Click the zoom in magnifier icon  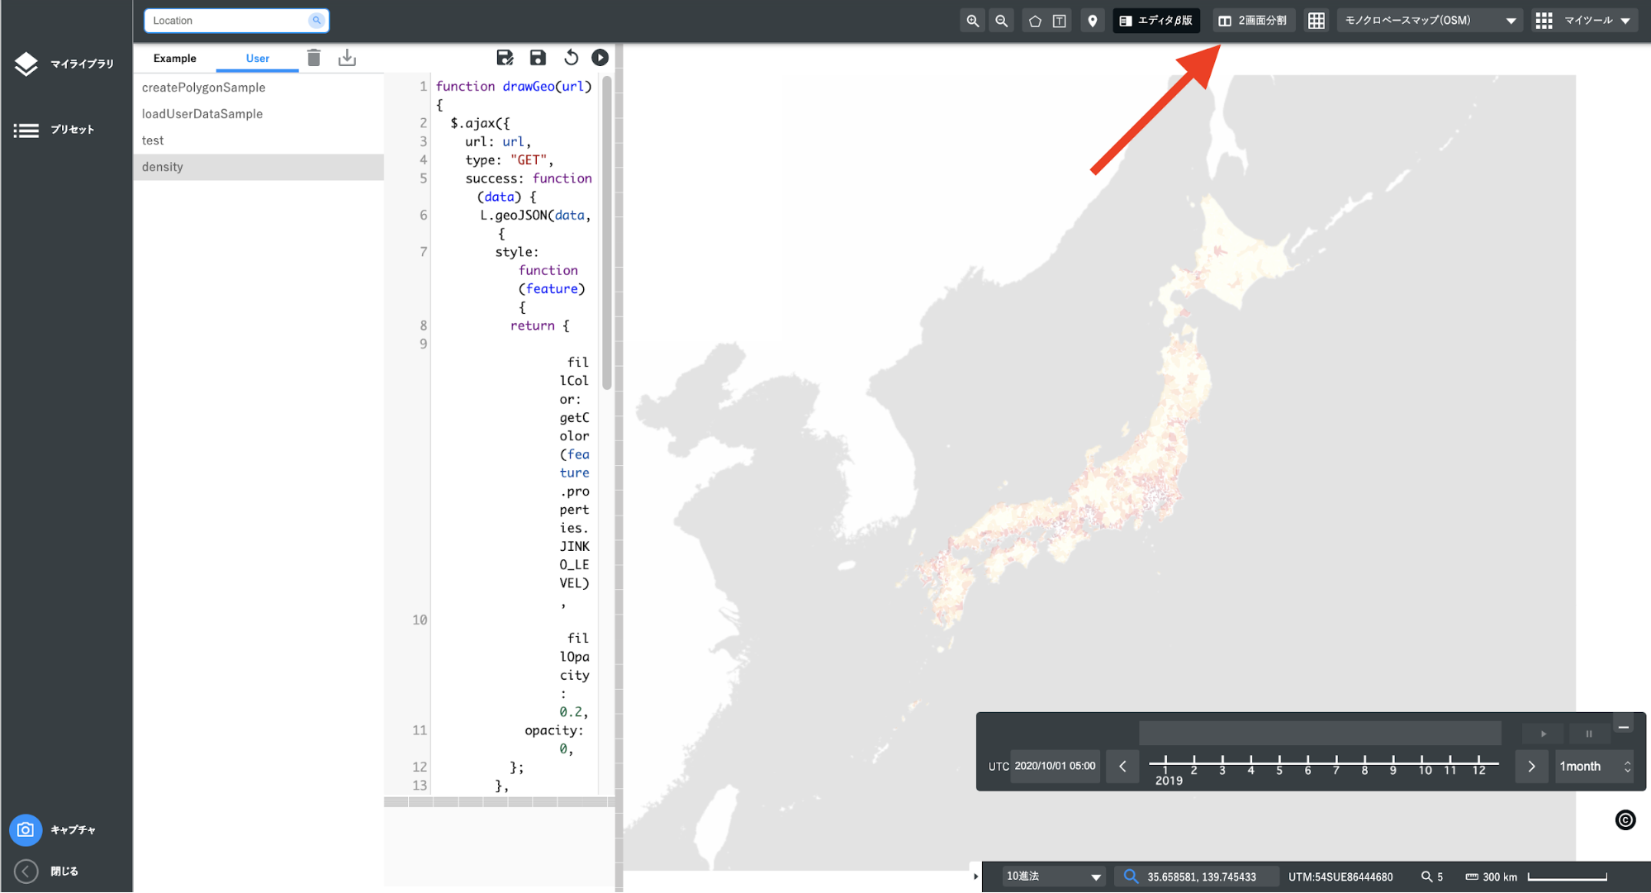coord(972,21)
